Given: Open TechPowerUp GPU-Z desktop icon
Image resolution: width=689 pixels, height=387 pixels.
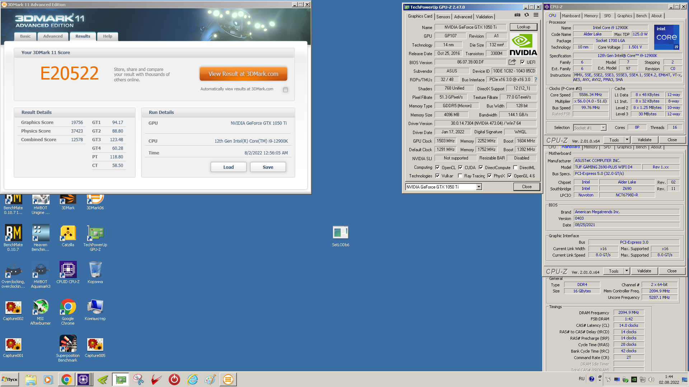Looking at the screenshot, I should point(95,237).
